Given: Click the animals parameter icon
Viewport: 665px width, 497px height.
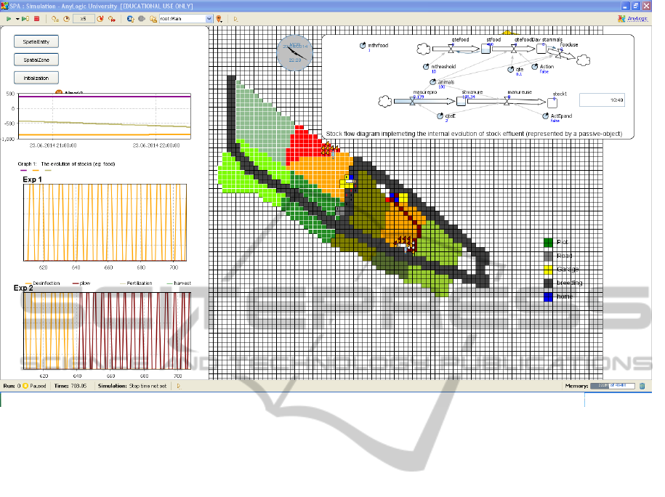Looking at the screenshot, I should point(433,82).
